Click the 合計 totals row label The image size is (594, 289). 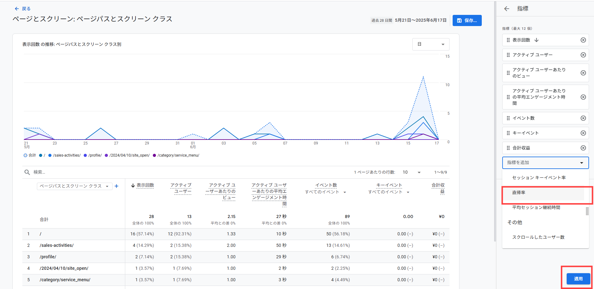[44, 219]
